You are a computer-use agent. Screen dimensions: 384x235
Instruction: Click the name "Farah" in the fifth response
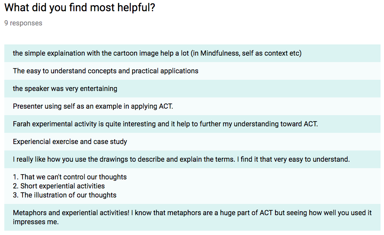coord(22,124)
